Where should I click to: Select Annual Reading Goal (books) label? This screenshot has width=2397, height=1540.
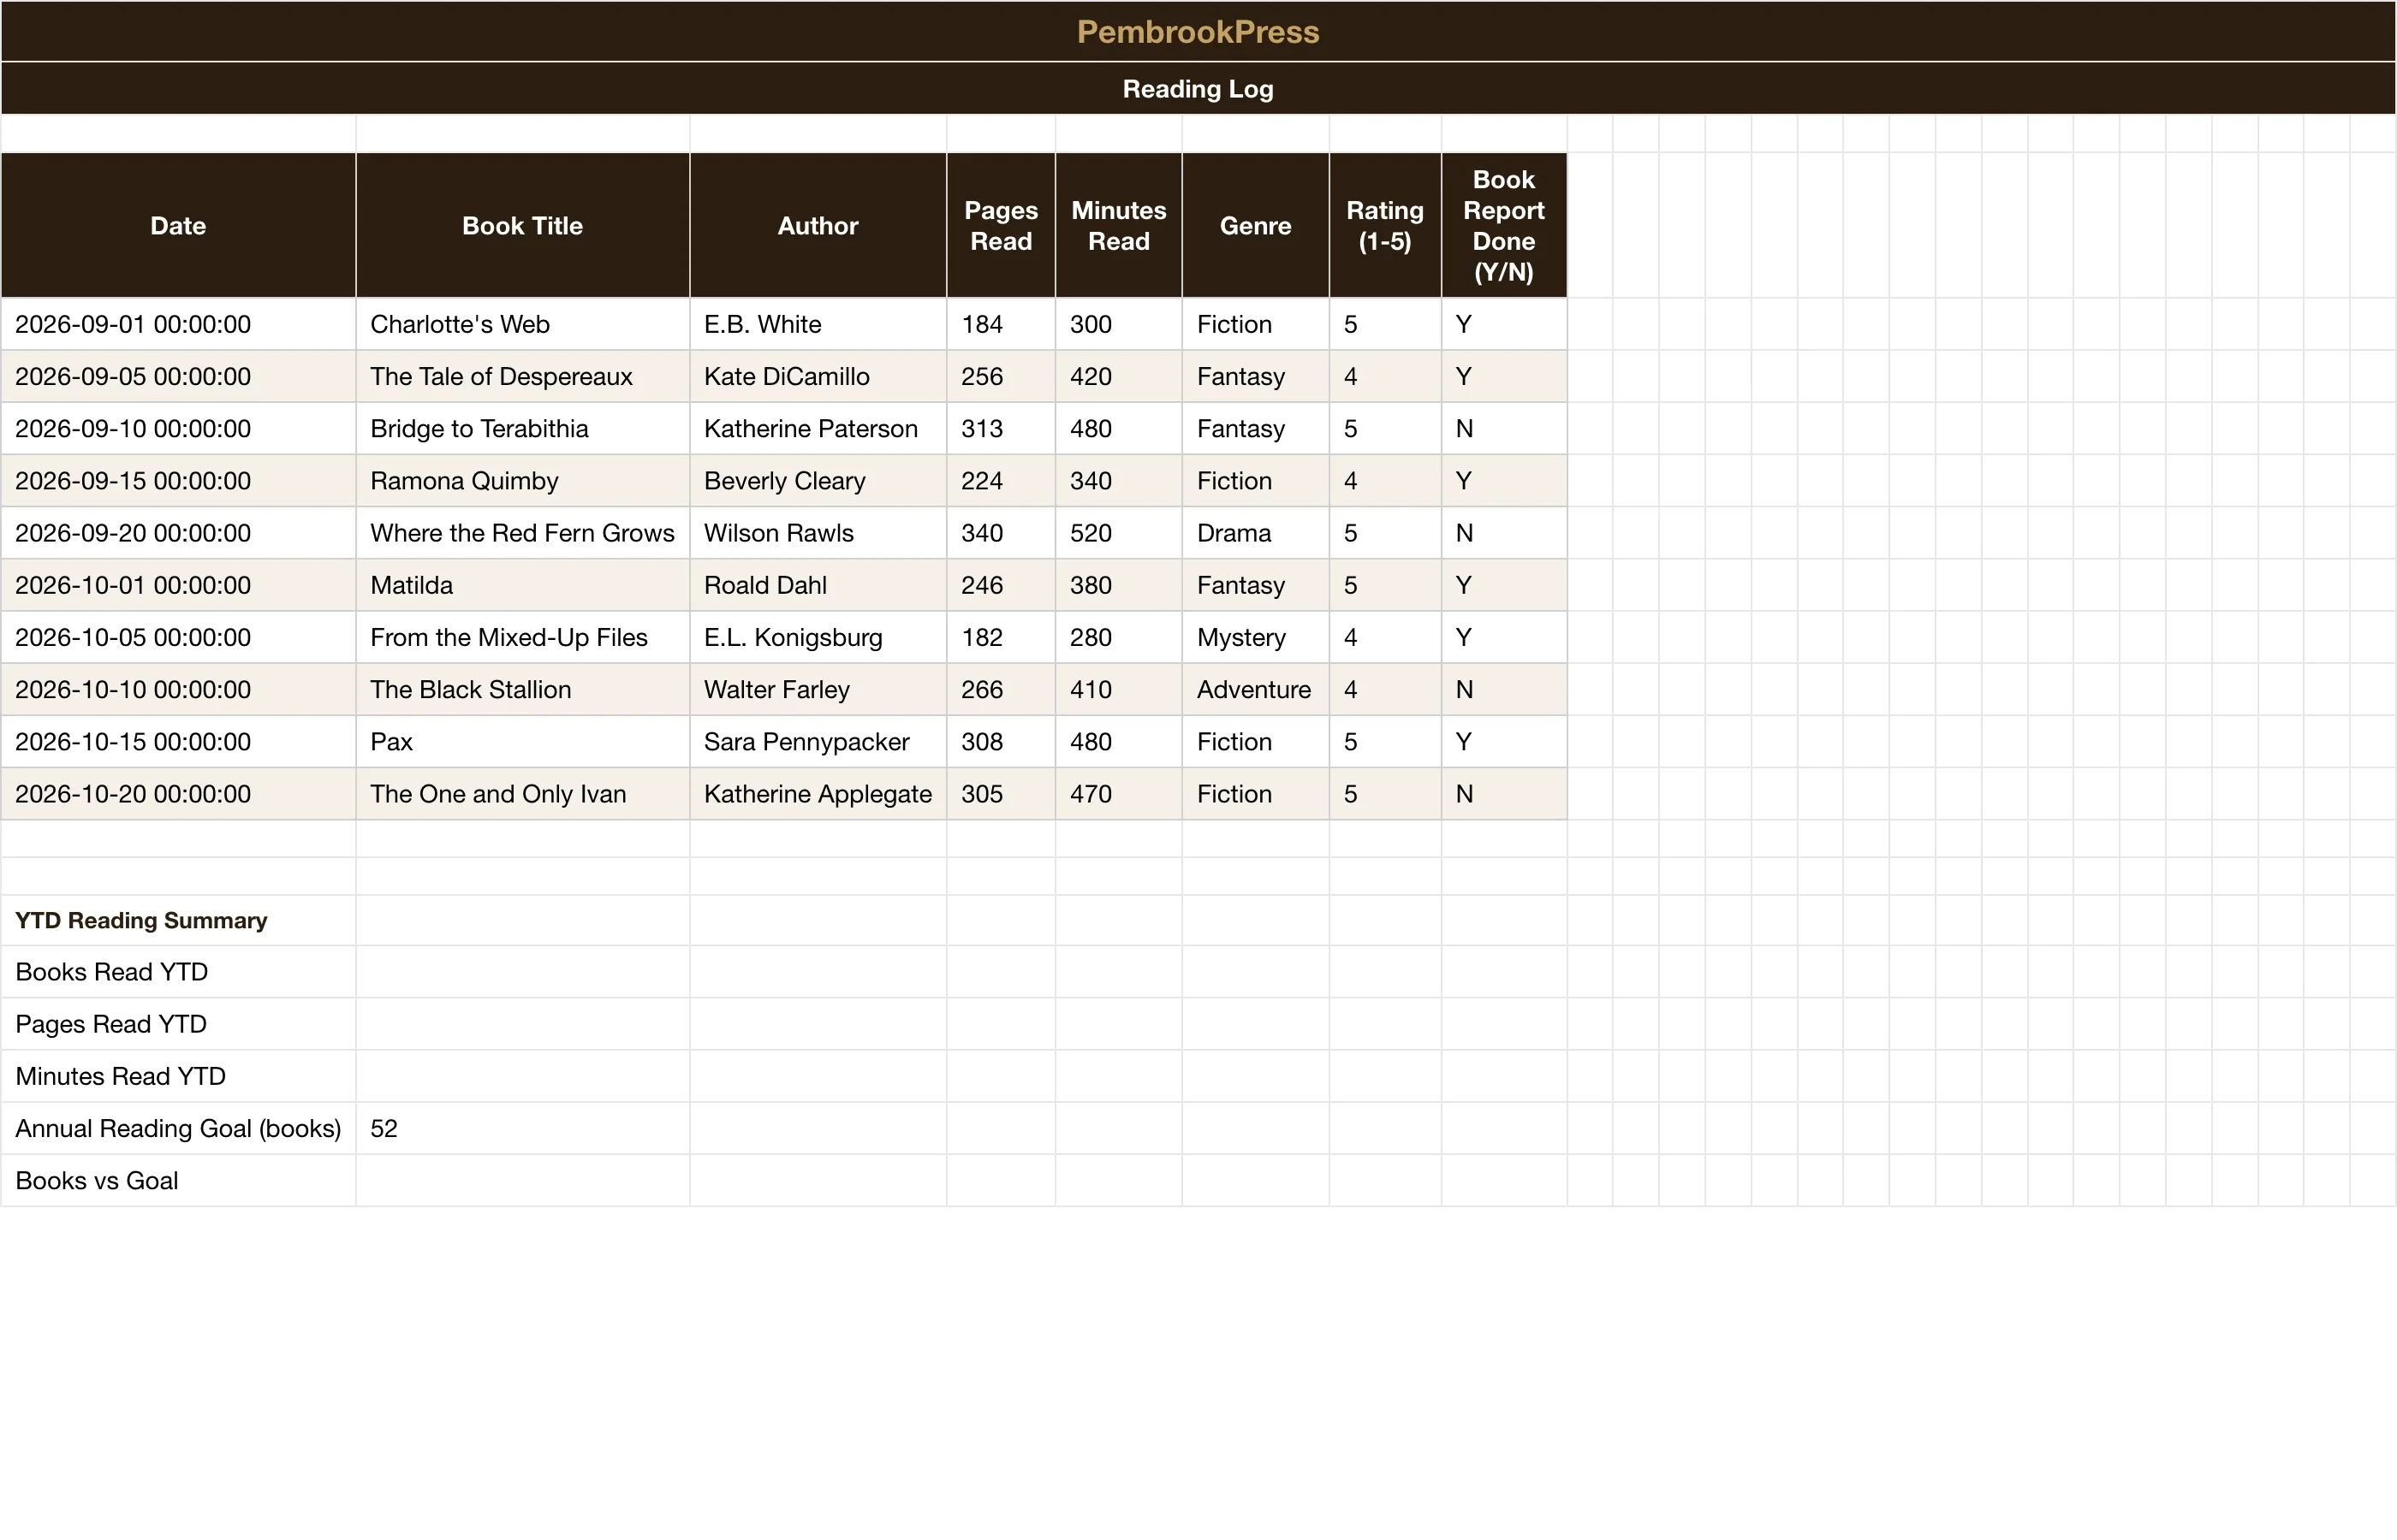tap(178, 1128)
